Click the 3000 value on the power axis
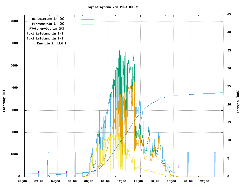Screen dimensions: 249x187 pos(14,110)
